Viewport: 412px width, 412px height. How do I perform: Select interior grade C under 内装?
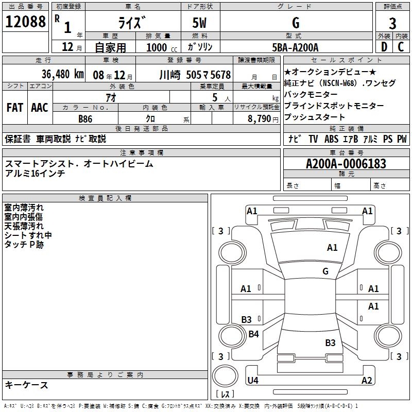[401, 47]
